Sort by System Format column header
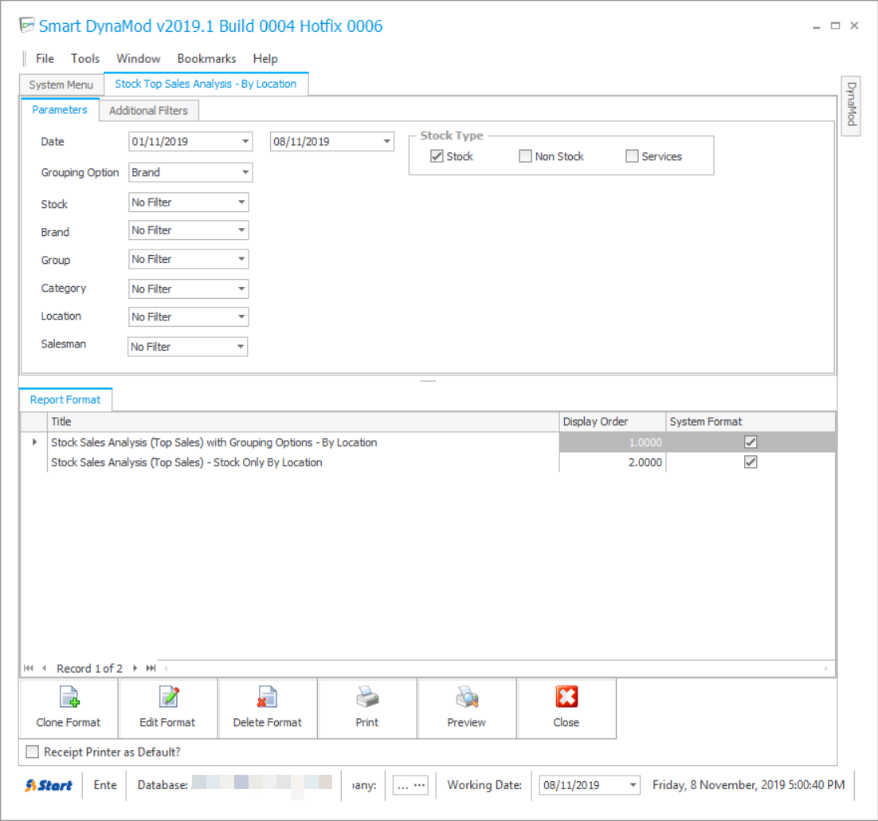878x821 pixels. tap(751, 421)
